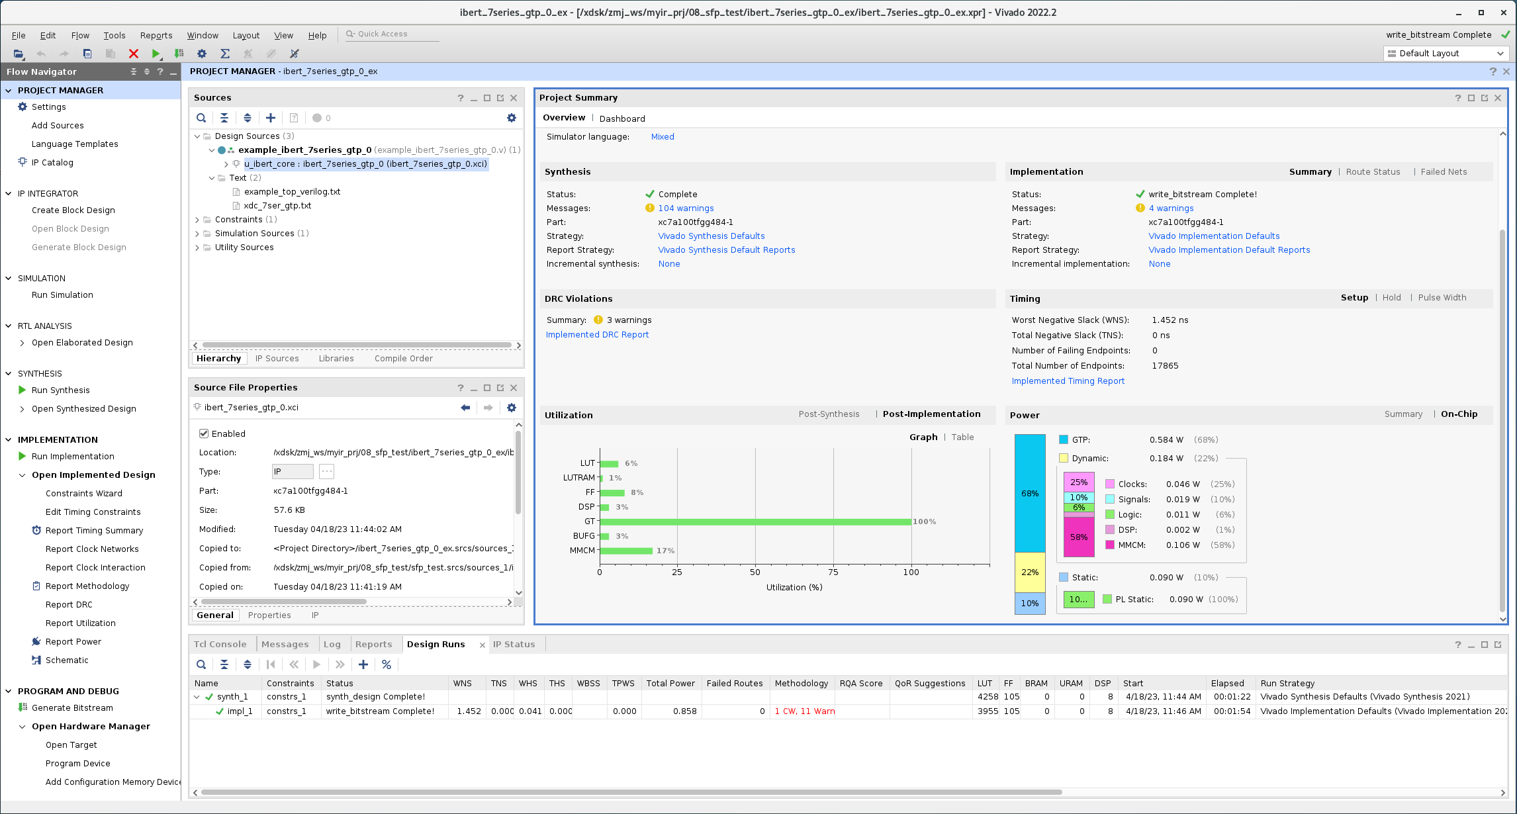The image size is (1517, 814).
Task: Go back arrow in Source File Properties
Action: (x=465, y=408)
